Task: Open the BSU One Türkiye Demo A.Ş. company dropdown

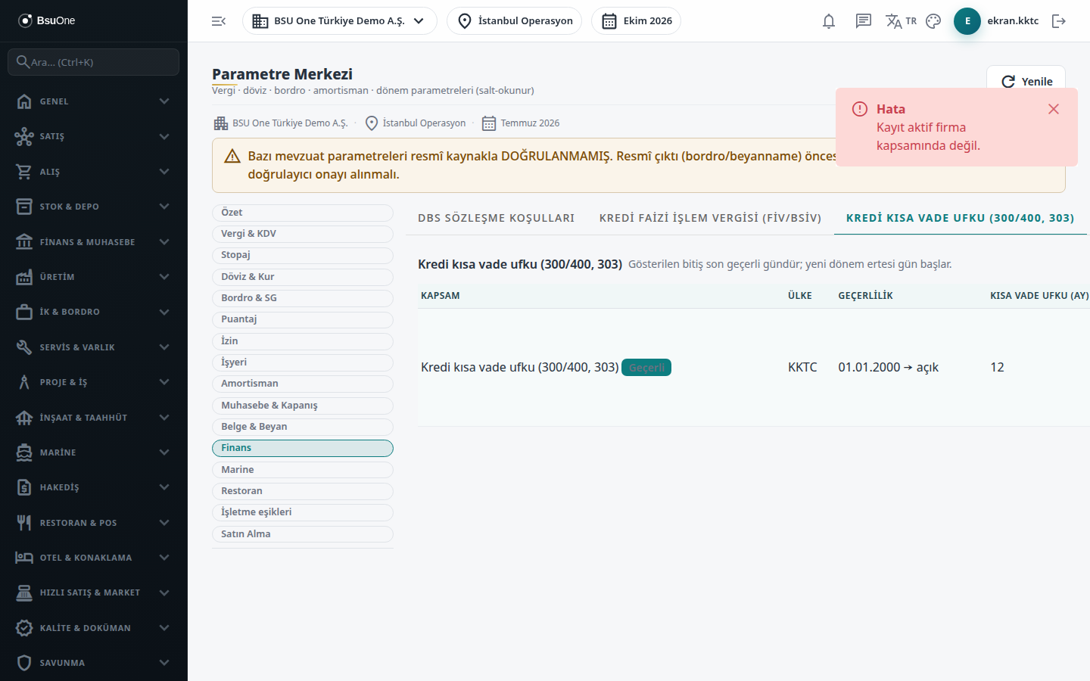Action: [x=340, y=21]
